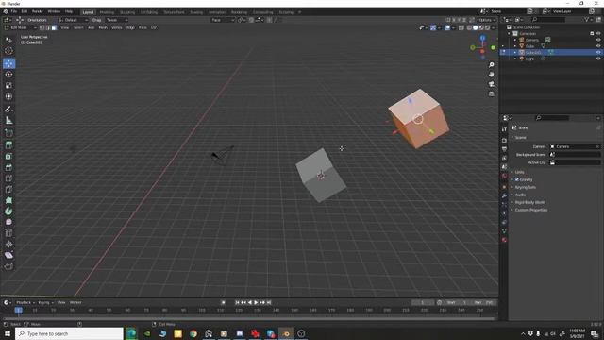Open the Playback menu in the timeline
This screenshot has width=604, height=340.
pos(25,302)
